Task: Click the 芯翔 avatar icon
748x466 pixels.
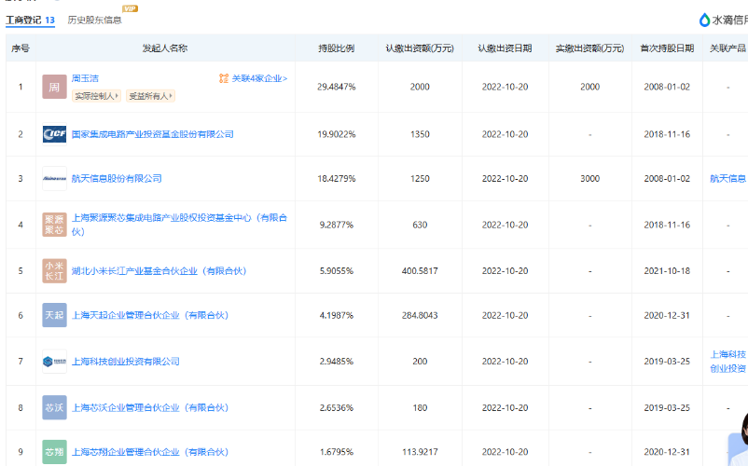Action: (54, 452)
